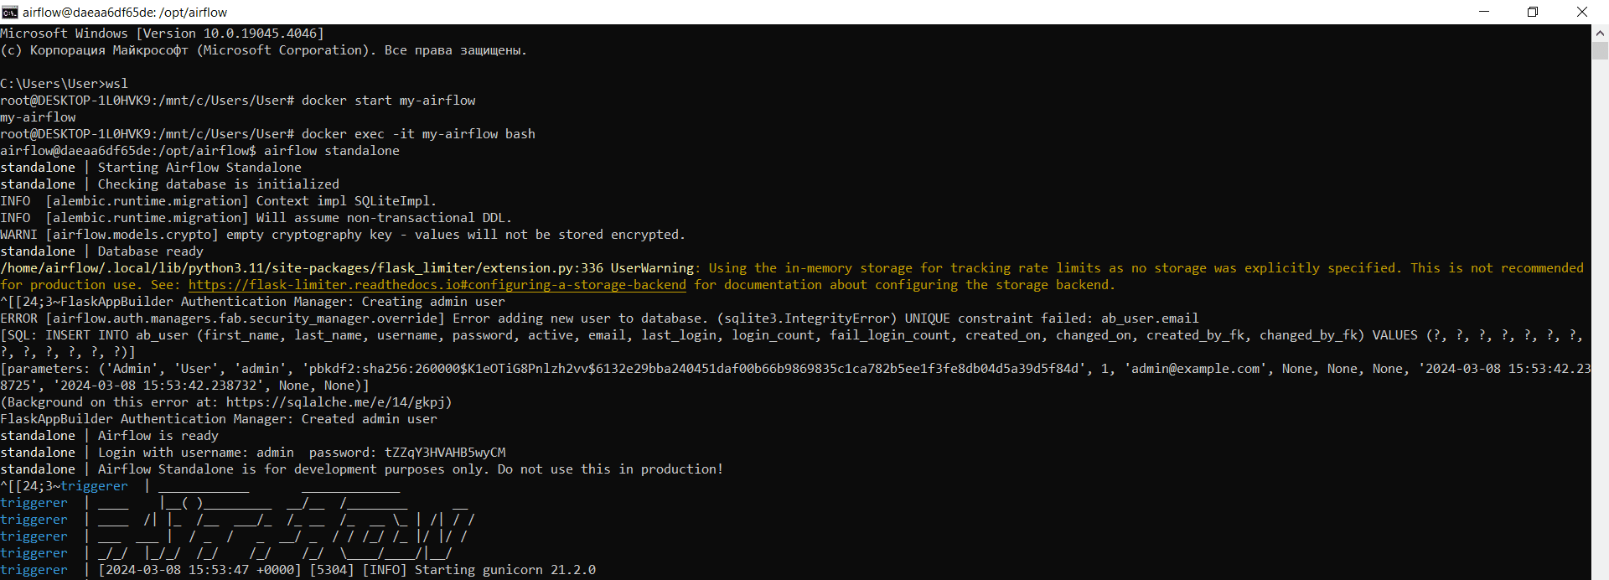Close the airflow terminal window
This screenshot has width=1609, height=580.
pos(1581,12)
